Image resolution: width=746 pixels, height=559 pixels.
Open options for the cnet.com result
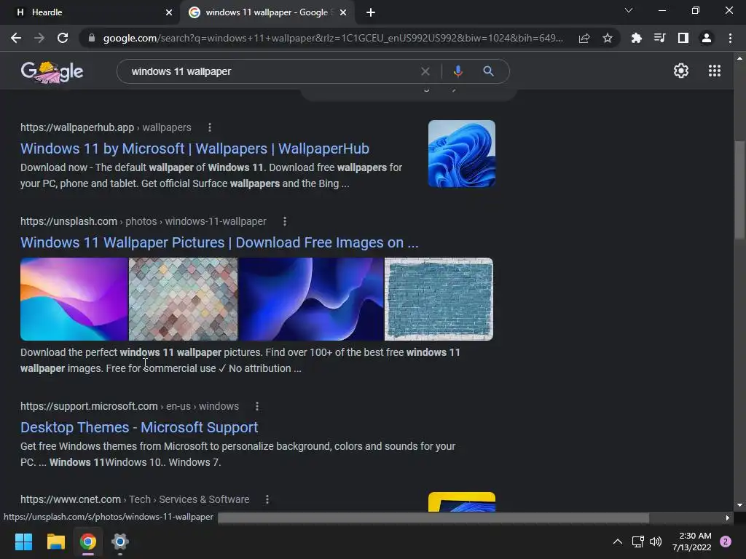pos(267,499)
